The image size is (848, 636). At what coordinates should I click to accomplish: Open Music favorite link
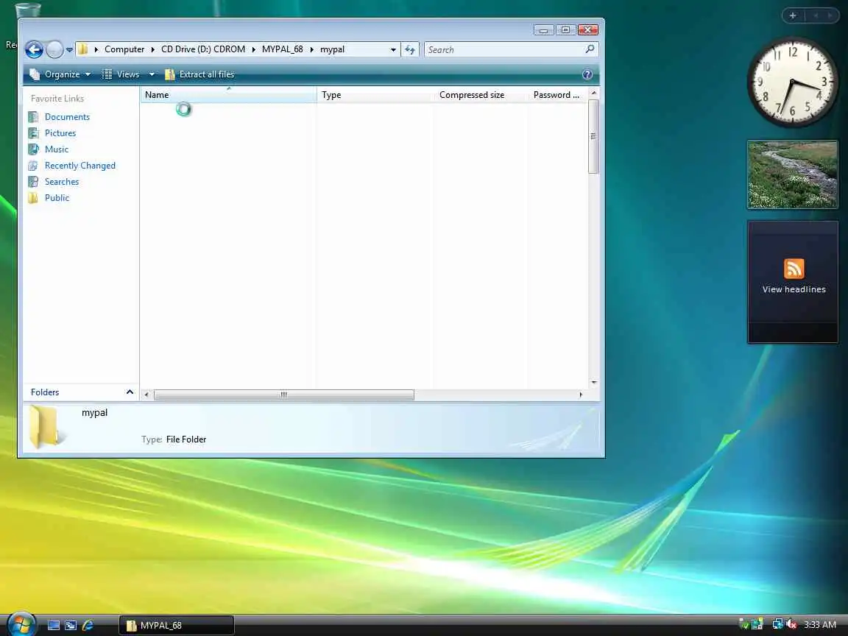[x=56, y=149]
